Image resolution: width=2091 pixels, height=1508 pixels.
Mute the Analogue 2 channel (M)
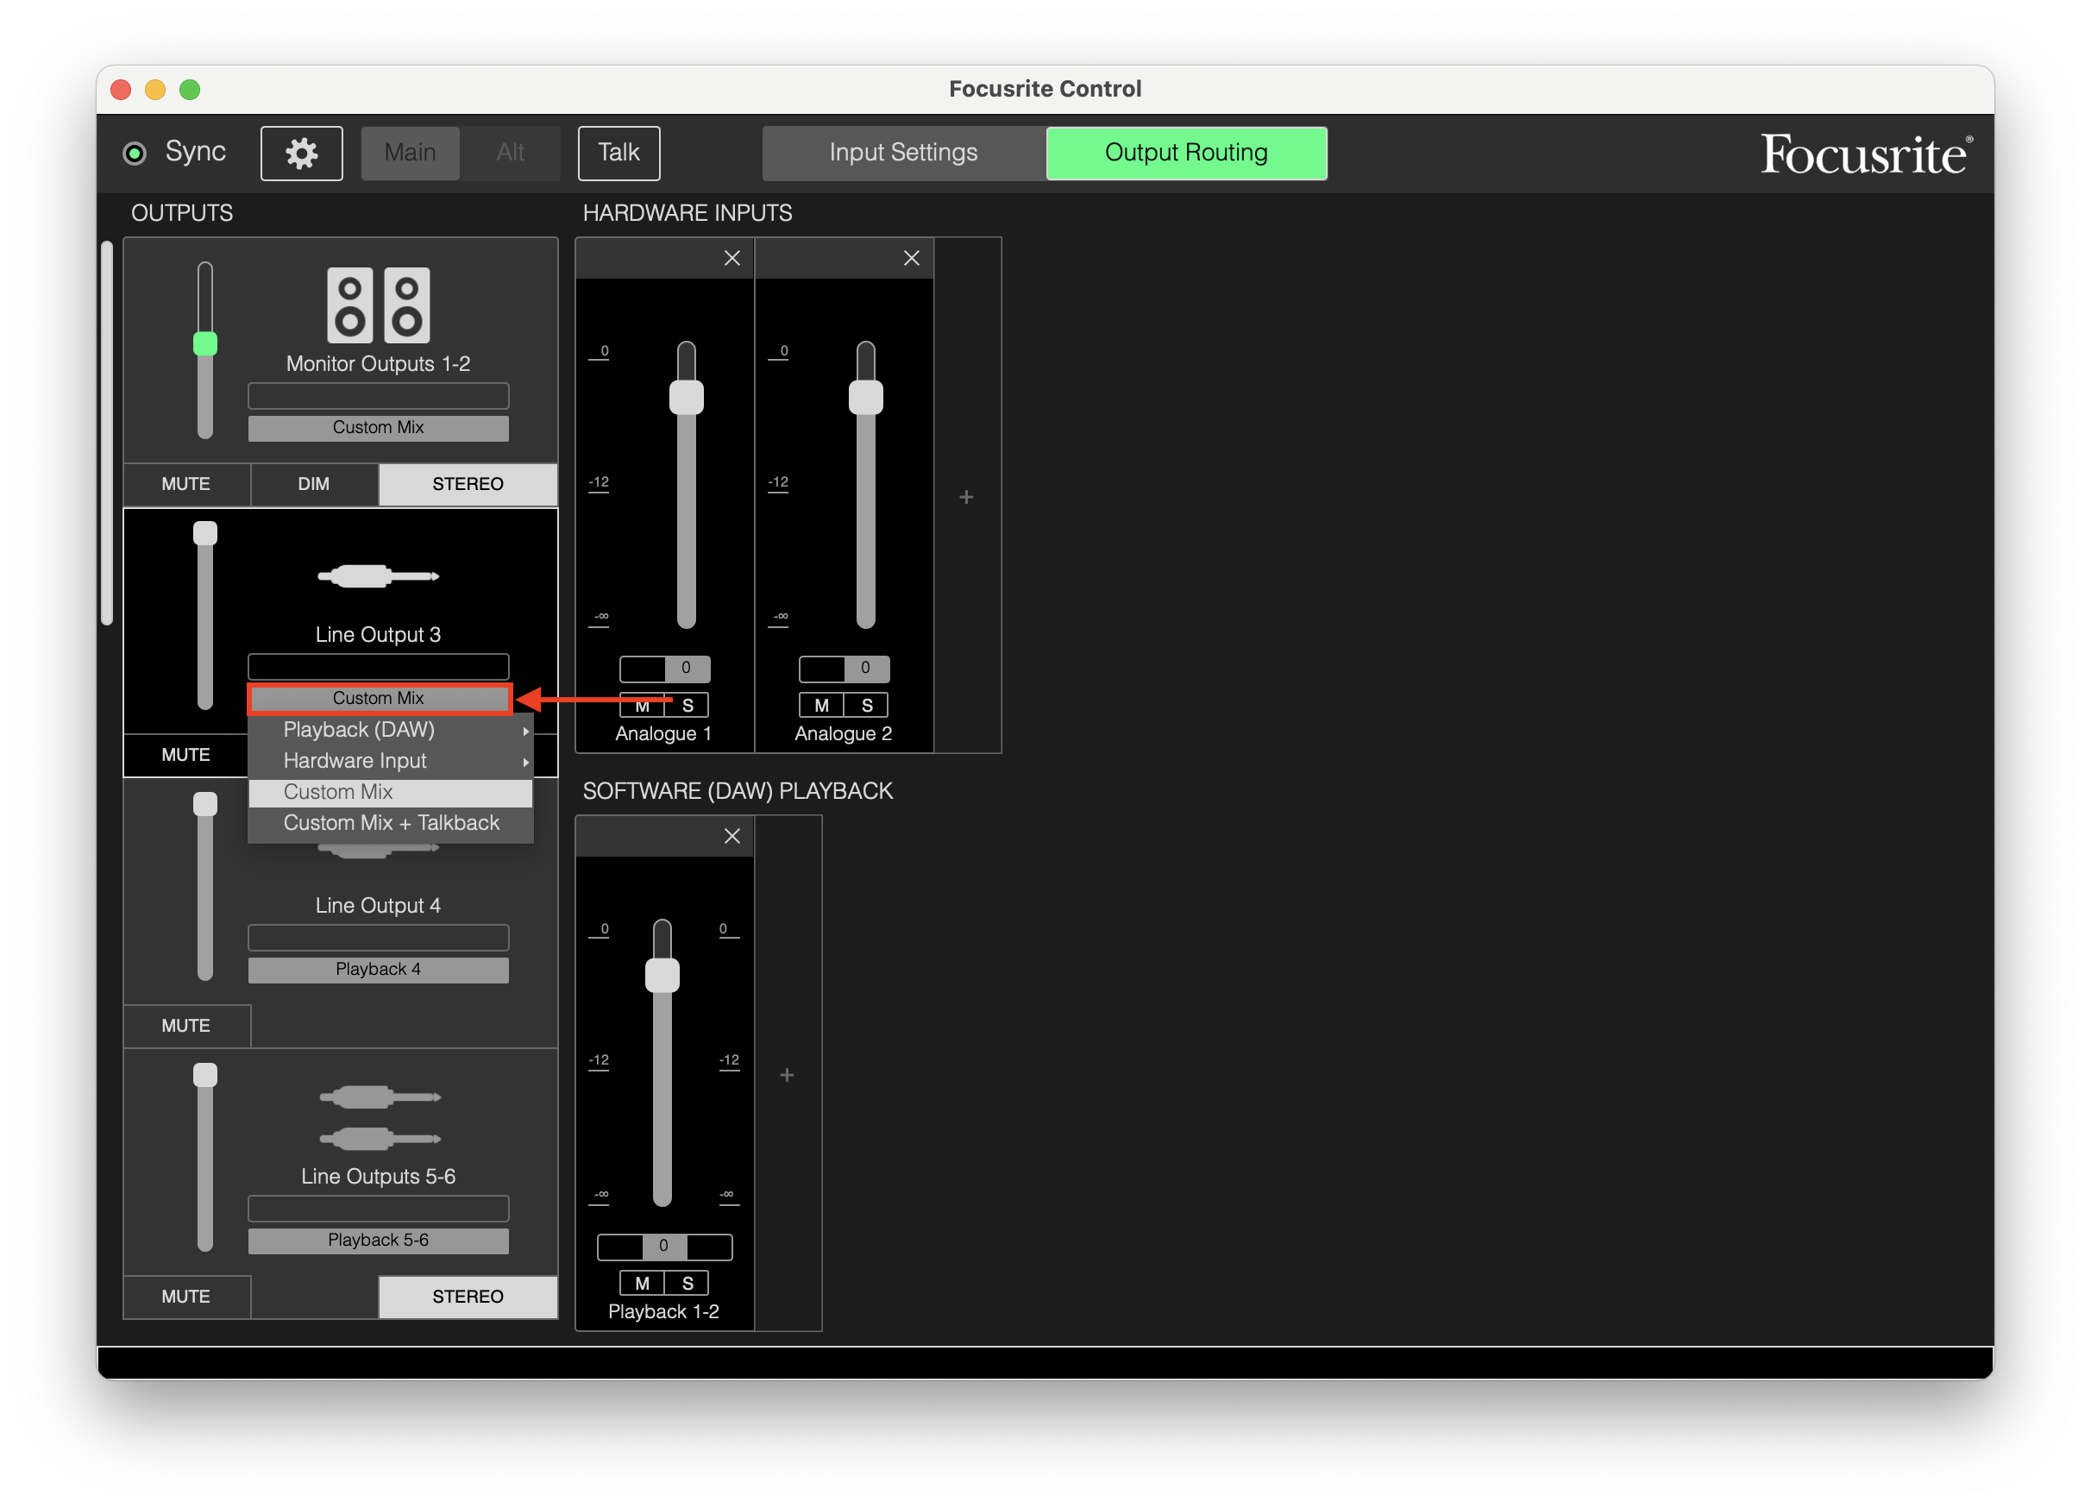(x=821, y=705)
